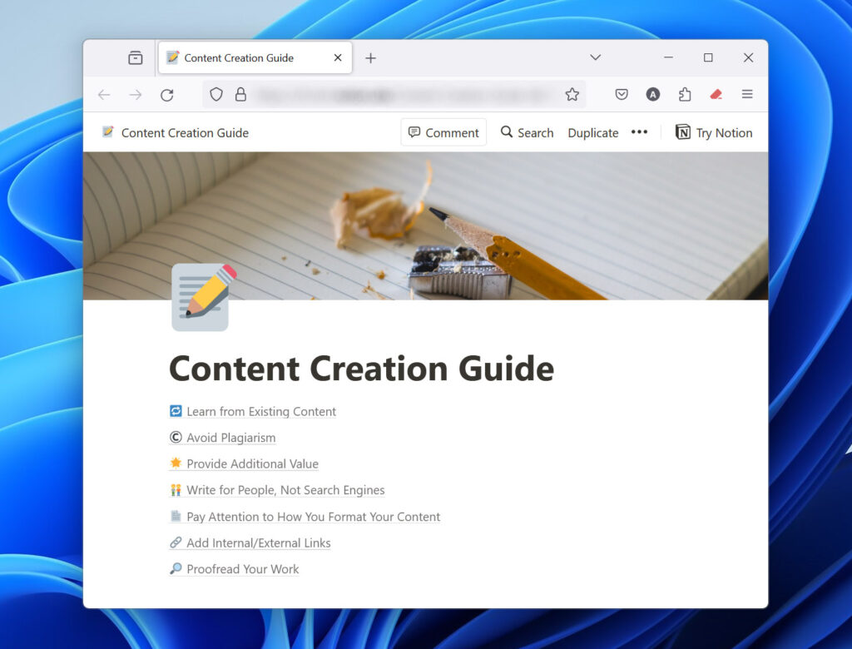Close the Content Creation Guide tab
Image resolution: width=852 pixels, height=649 pixels.
pyautogui.click(x=338, y=58)
